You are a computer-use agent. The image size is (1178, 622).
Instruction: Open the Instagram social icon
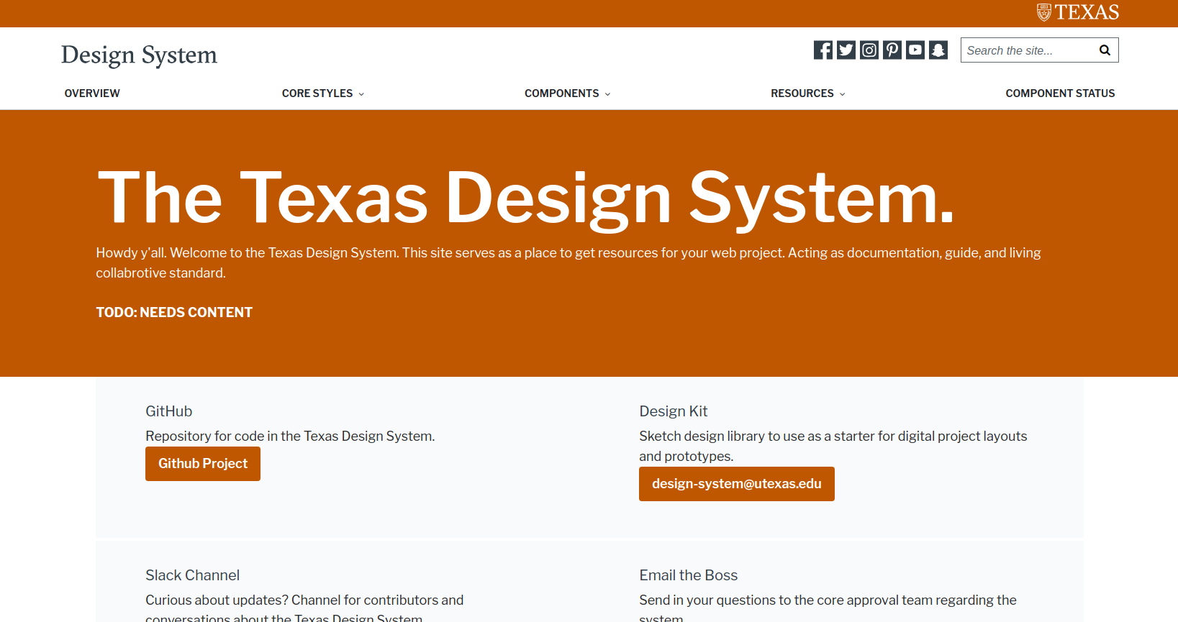tap(869, 50)
